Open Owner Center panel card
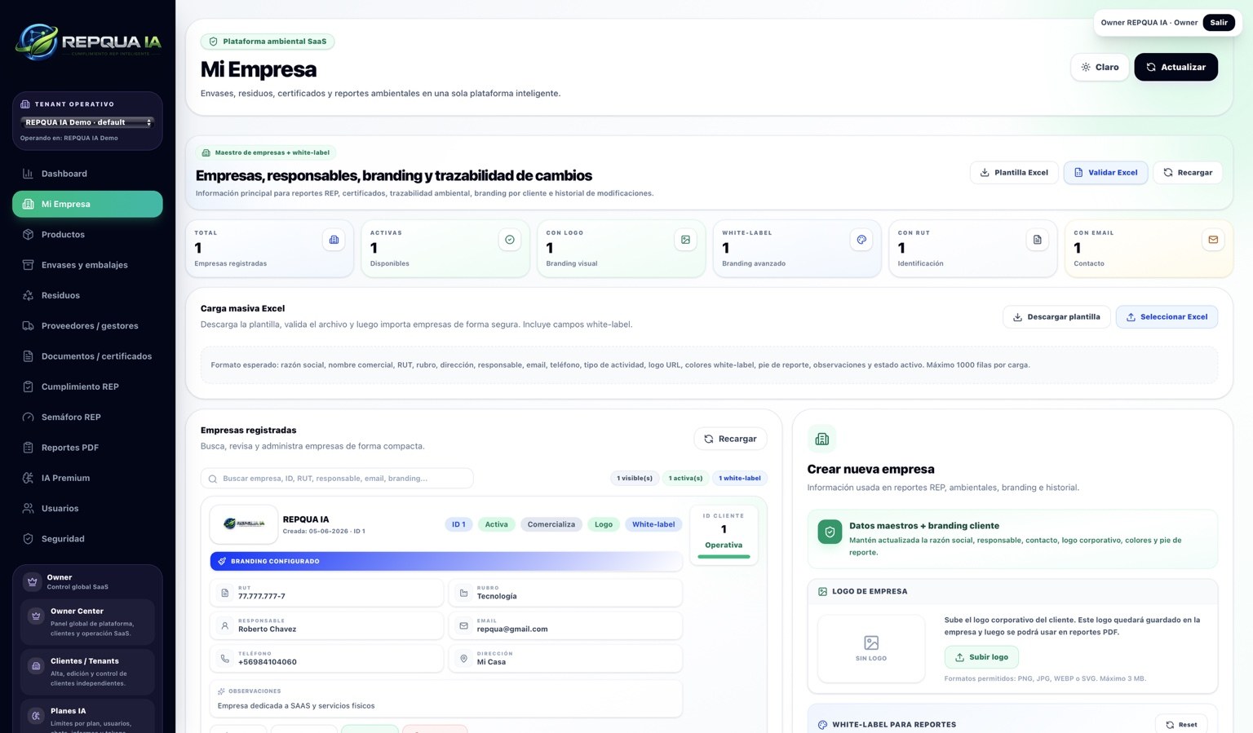This screenshot has height=733, width=1253. point(87,622)
